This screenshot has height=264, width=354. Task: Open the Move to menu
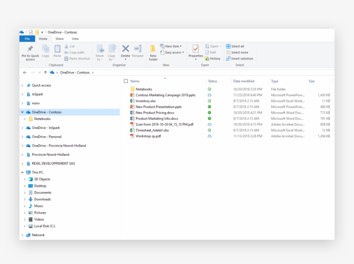point(100,53)
